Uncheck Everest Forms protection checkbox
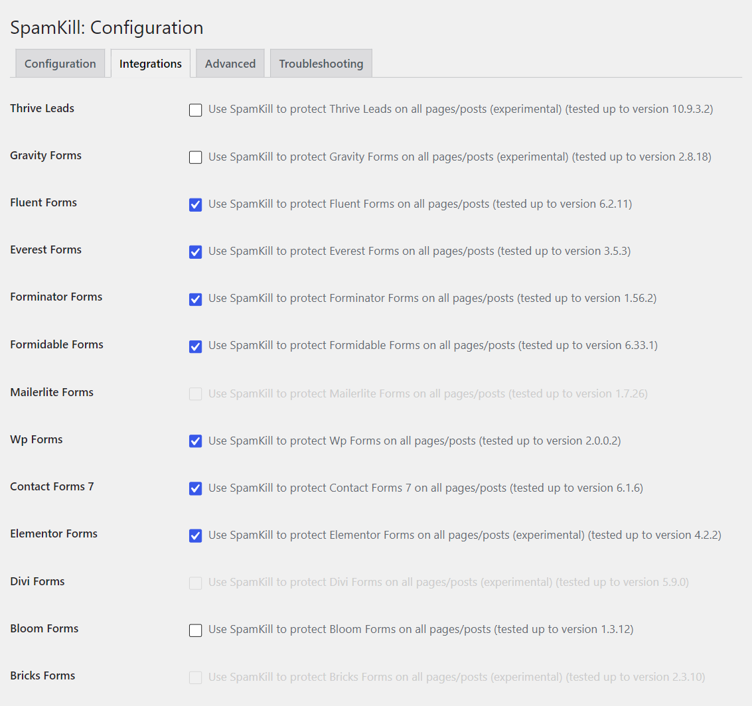This screenshot has height=706, width=752. click(x=195, y=251)
